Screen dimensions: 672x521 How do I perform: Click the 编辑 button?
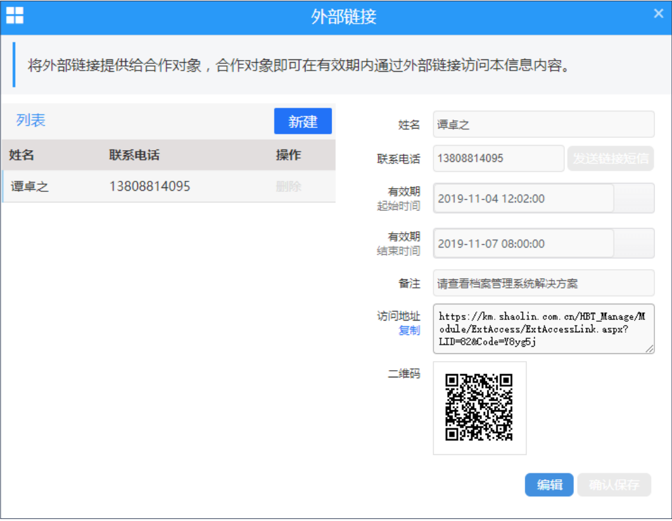(549, 485)
